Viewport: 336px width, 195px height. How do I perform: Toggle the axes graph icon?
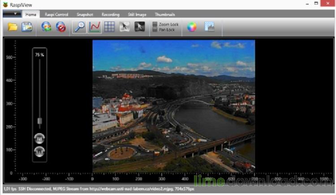coord(95,27)
